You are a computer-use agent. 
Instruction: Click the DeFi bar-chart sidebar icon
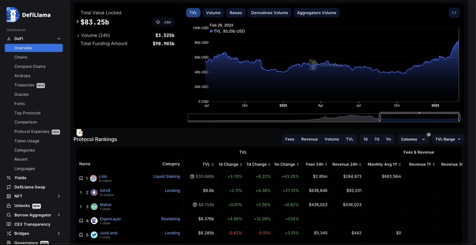(9, 38)
